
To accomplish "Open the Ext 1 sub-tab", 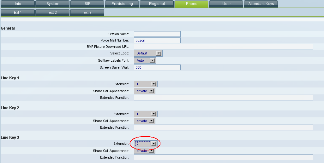I will 18,13.
